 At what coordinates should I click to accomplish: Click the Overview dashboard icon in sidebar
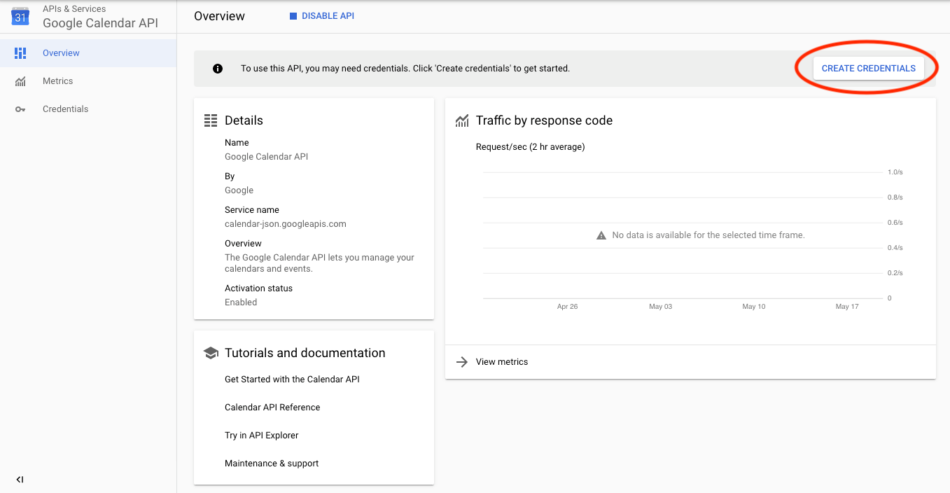pyautogui.click(x=20, y=53)
